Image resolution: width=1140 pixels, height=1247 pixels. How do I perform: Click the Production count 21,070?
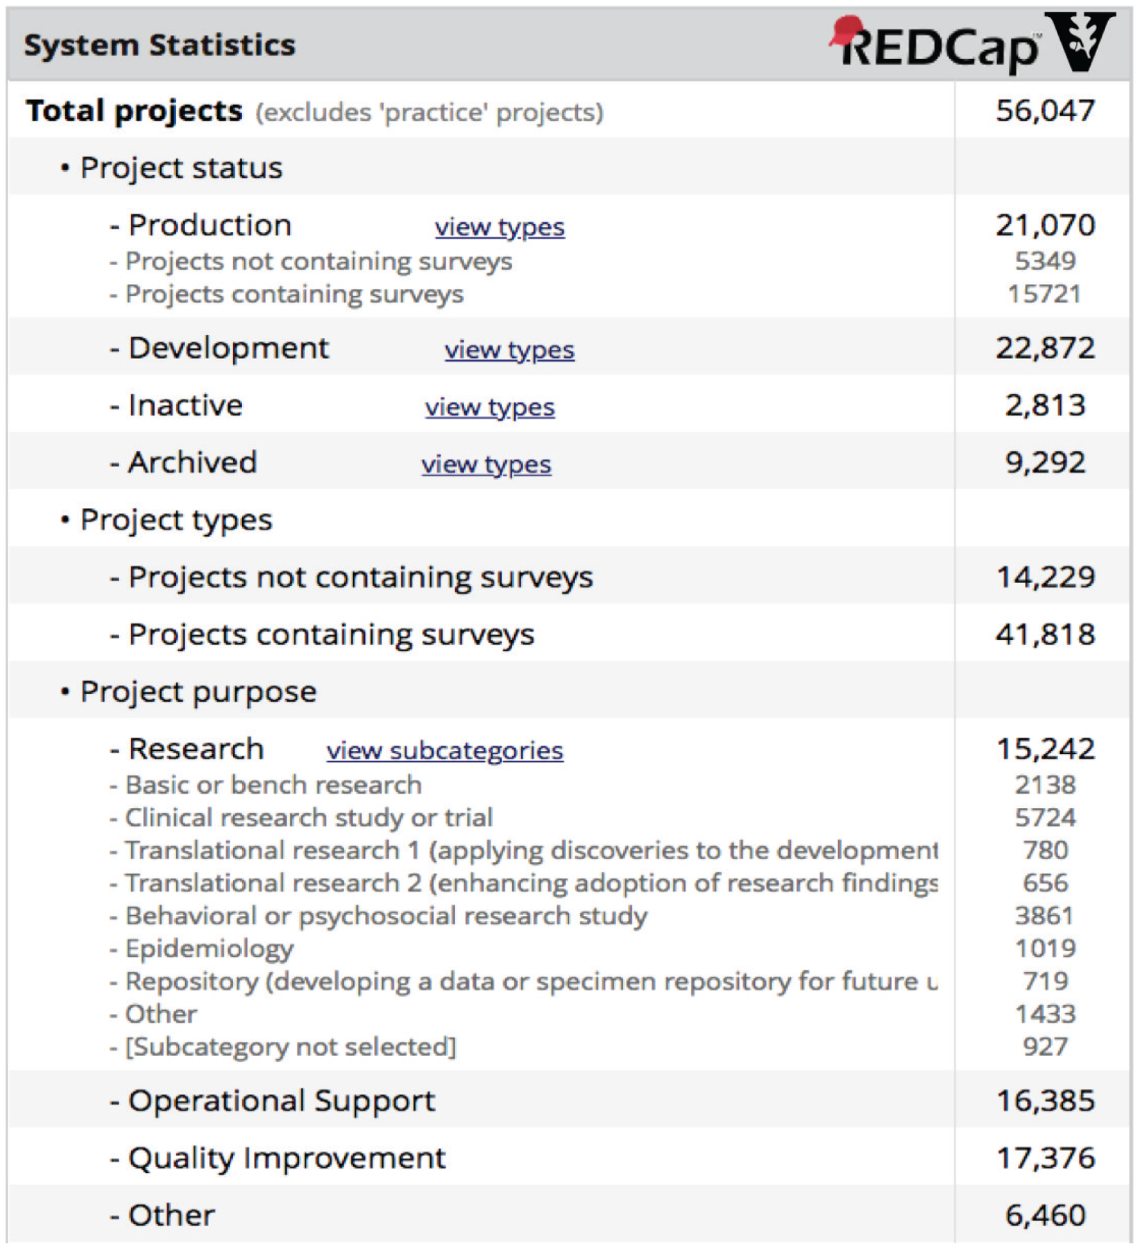[x=1045, y=225]
